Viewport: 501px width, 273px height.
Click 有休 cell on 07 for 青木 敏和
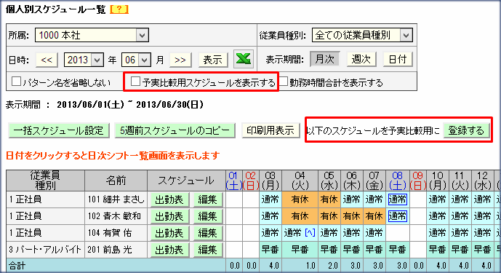pos(374,216)
